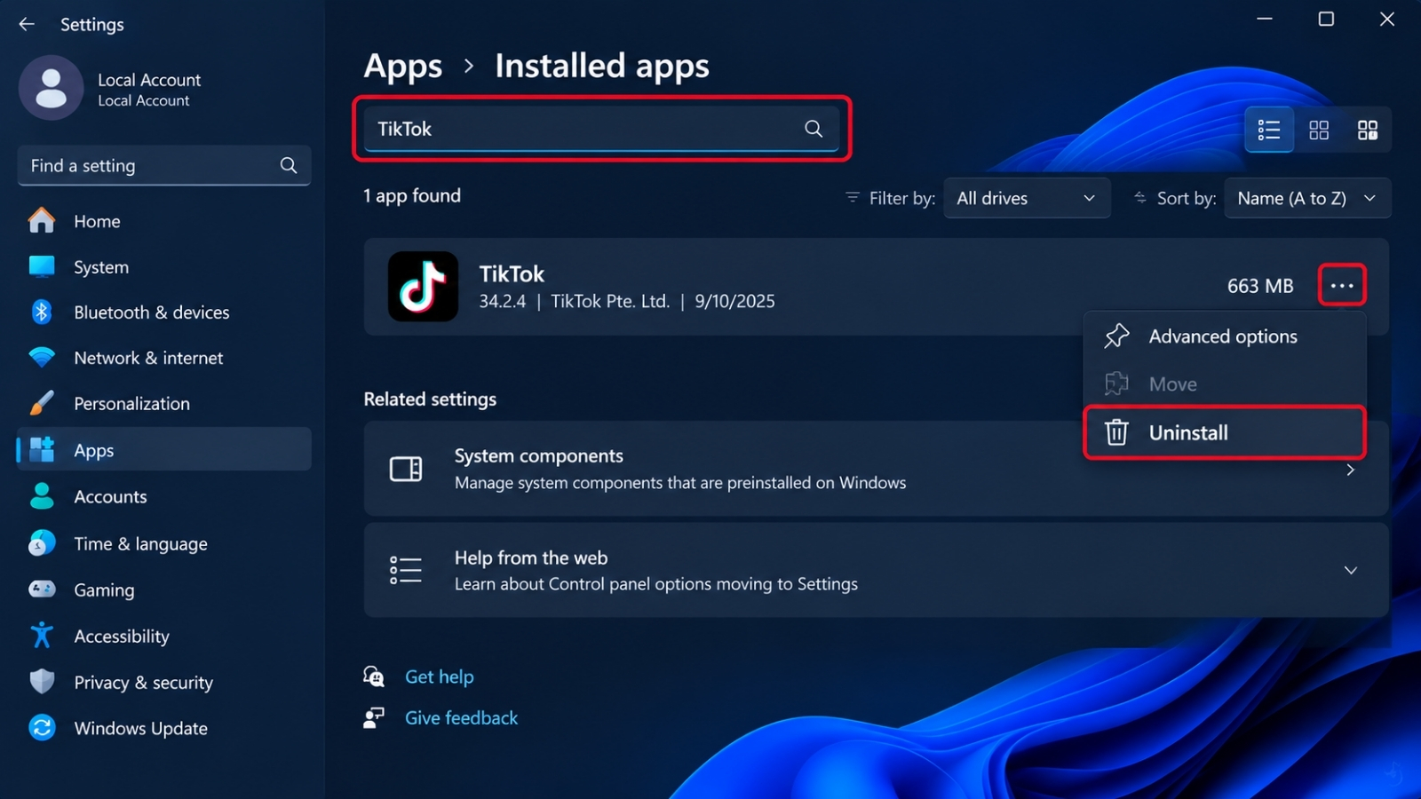Viewport: 1421px width, 799px height.
Task: Switch to list view layout
Action: point(1269,131)
